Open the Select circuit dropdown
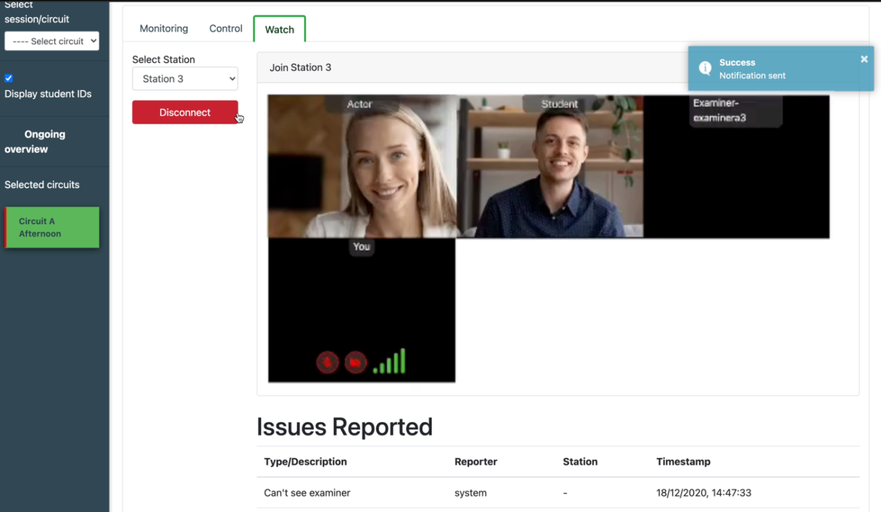The width and height of the screenshot is (881, 512). pyautogui.click(x=52, y=41)
